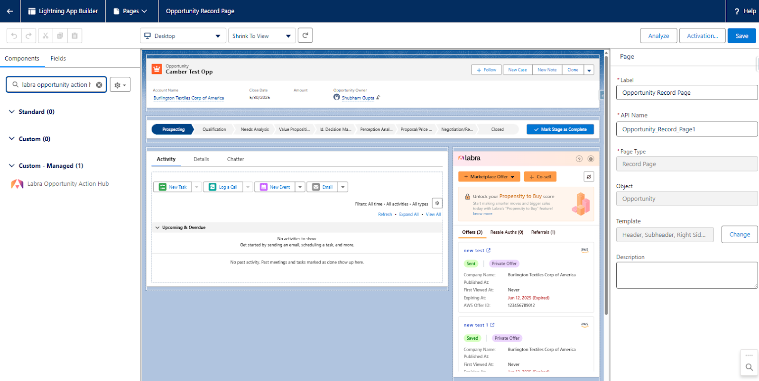The image size is (759, 381).
Task: Select the Referrals (1) tab
Action: [543, 232]
